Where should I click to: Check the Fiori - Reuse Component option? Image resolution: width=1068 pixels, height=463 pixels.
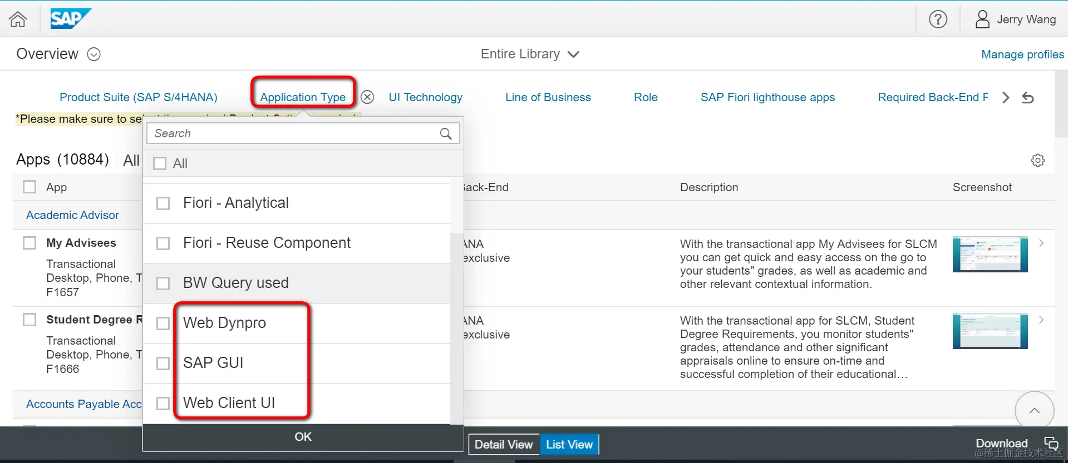pos(163,243)
